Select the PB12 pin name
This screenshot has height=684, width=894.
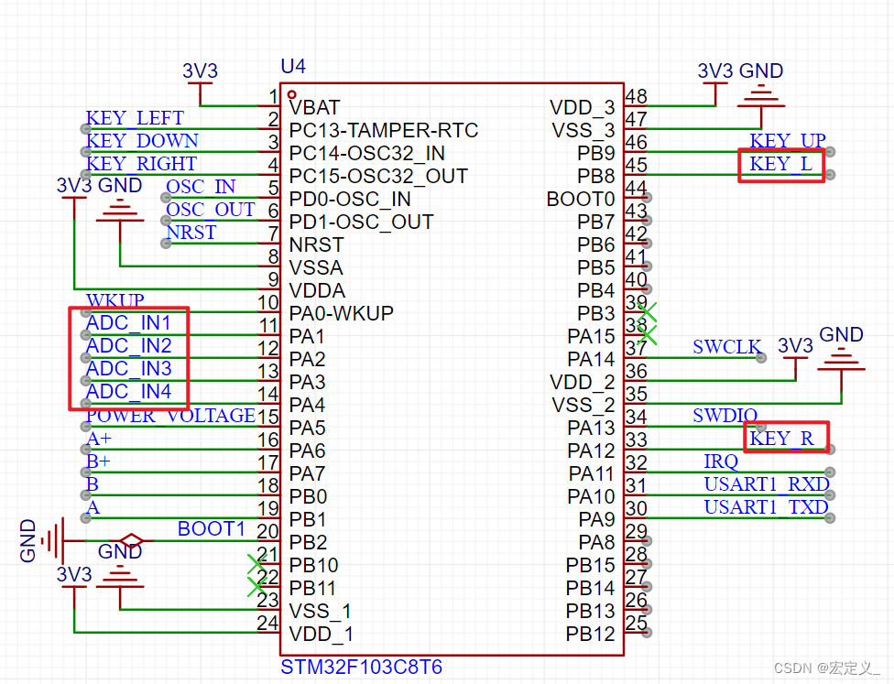click(590, 634)
